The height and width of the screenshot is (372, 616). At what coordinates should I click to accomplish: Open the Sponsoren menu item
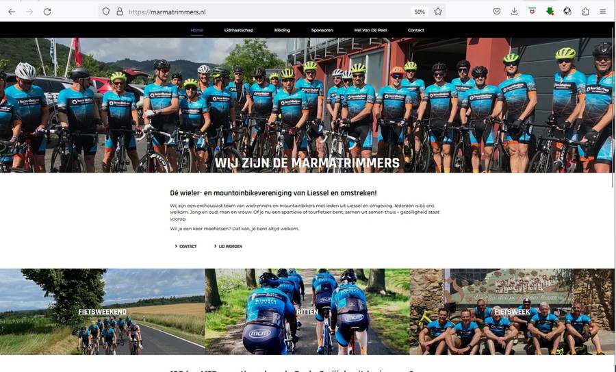click(322, 30)
